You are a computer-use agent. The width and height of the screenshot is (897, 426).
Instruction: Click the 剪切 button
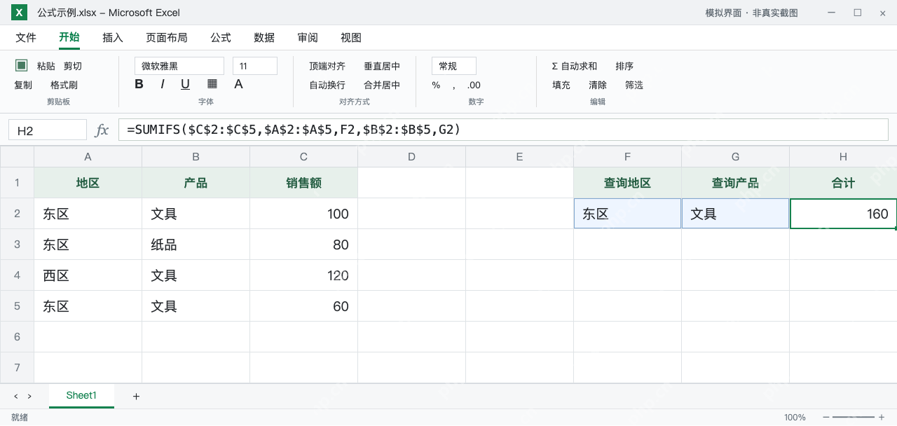click(x=73, y=66)
